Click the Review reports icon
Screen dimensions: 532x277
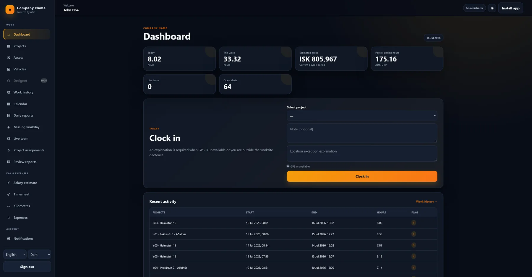pos(9,162)
